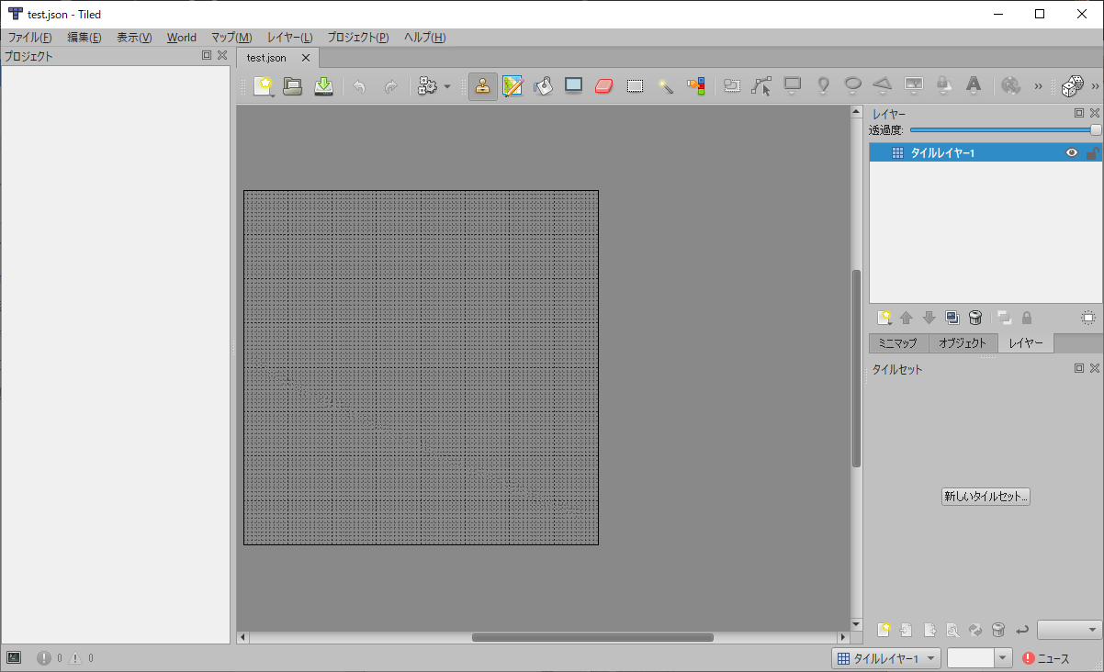Viewport: 1104px width, 672px height.
Task: Select the Insert Text 'A' tool
Action: [974, 86]
